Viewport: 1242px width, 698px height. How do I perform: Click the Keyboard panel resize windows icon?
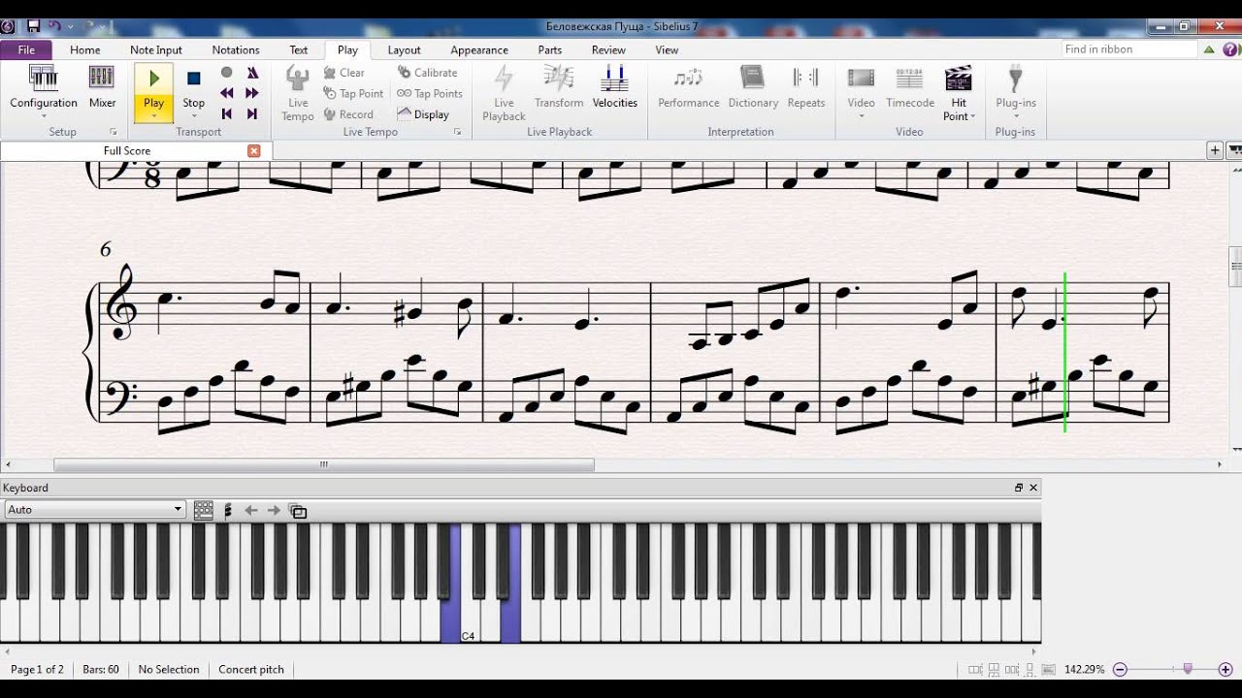click(x=298, y=511)
